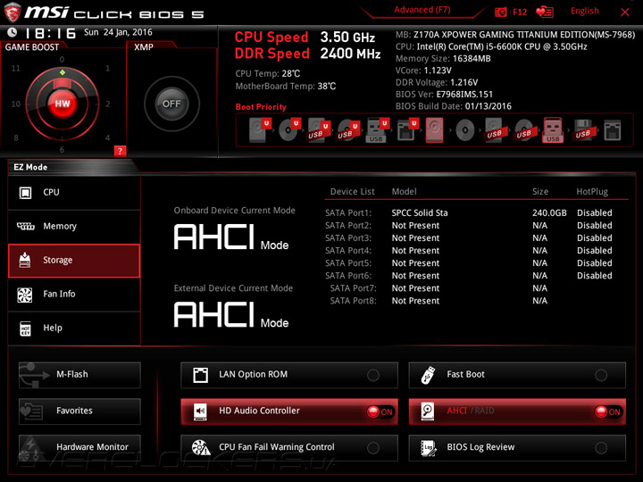Screen dimensions: 643x482
Task: Activate the Game Boost HW knob
Action: click(x=63, y=104)
